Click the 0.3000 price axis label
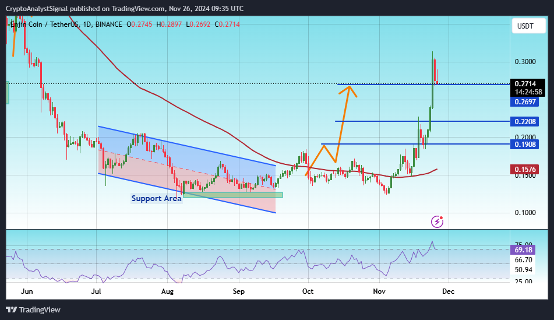Viewport: 554px width, 320px height. [x=525, y=62]
